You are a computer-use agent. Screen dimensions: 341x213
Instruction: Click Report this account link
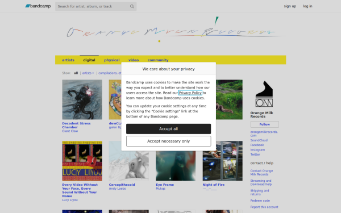point(264,207)
